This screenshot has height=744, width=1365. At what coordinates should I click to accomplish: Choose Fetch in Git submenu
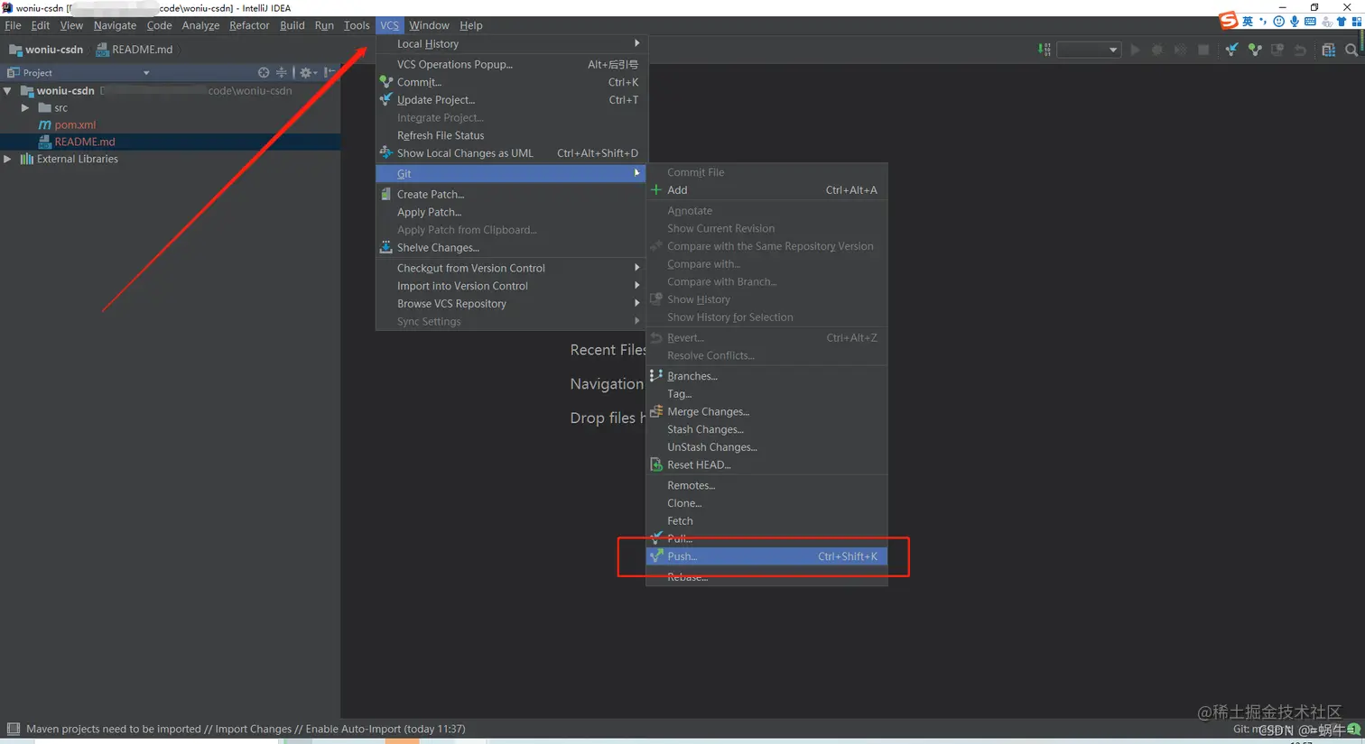click(x=766, y=521)
